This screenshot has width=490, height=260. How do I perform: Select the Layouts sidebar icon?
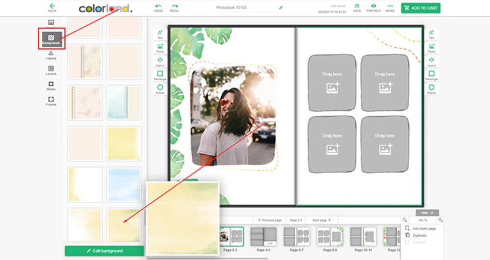pos(51,70)
